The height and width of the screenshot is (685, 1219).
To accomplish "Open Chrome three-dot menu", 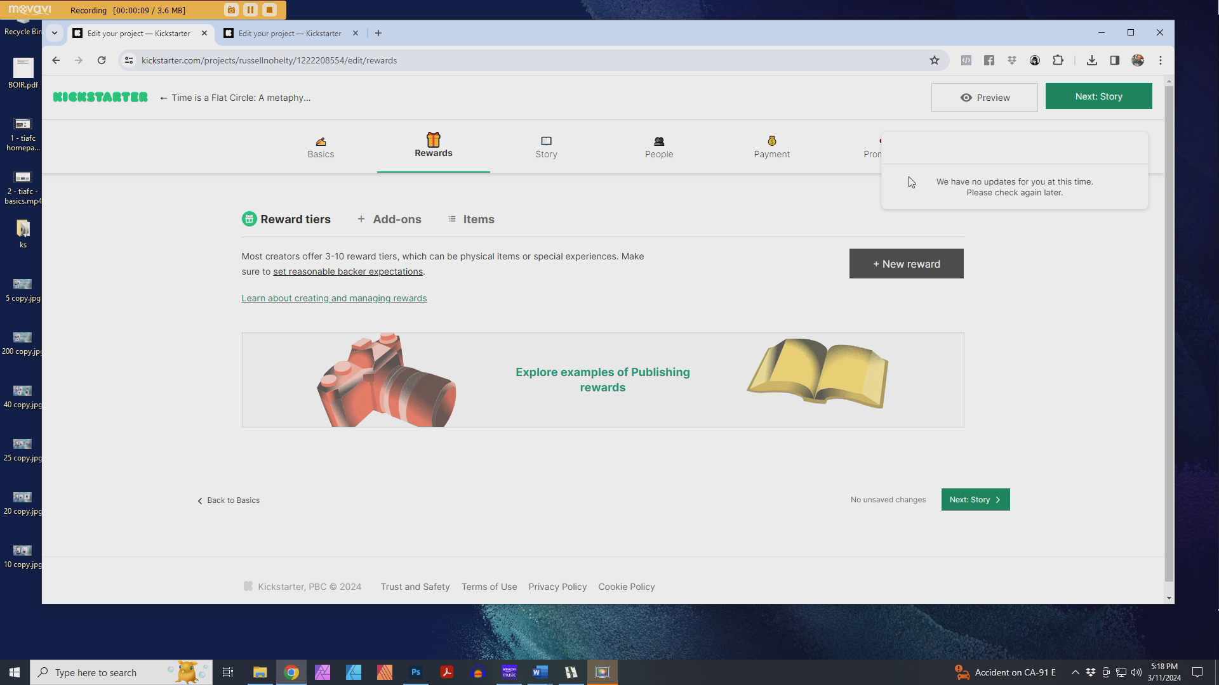I will pyautogui.click(x=1161, y=60).
